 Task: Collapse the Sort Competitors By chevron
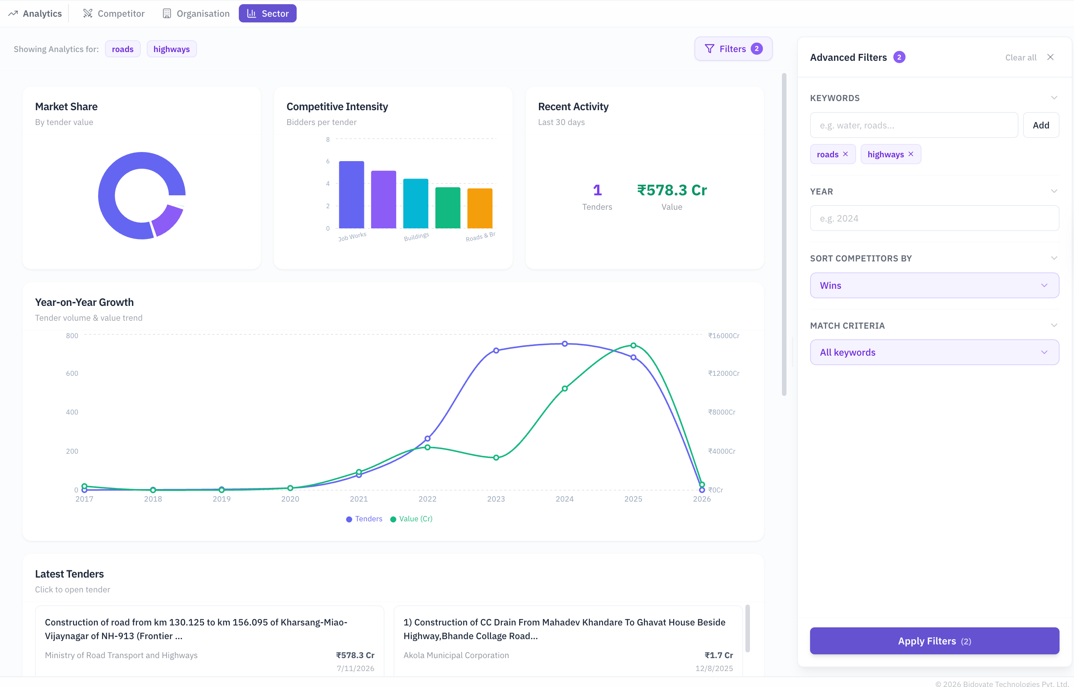(1054, 258)
